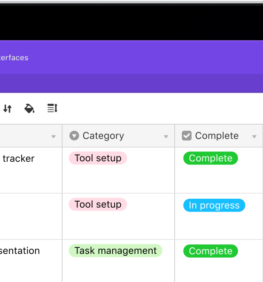Click the Category column header
Viewport: 263px width, 282px height.
pos(118,136)
